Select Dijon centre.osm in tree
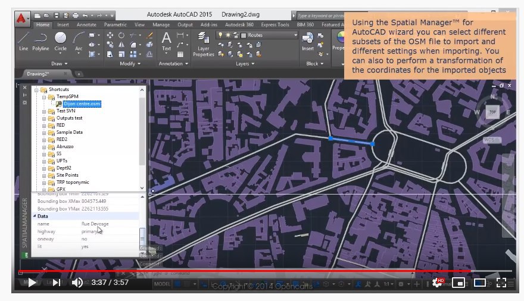The width and height of the screenshot is (524, 301). (82, 104)
